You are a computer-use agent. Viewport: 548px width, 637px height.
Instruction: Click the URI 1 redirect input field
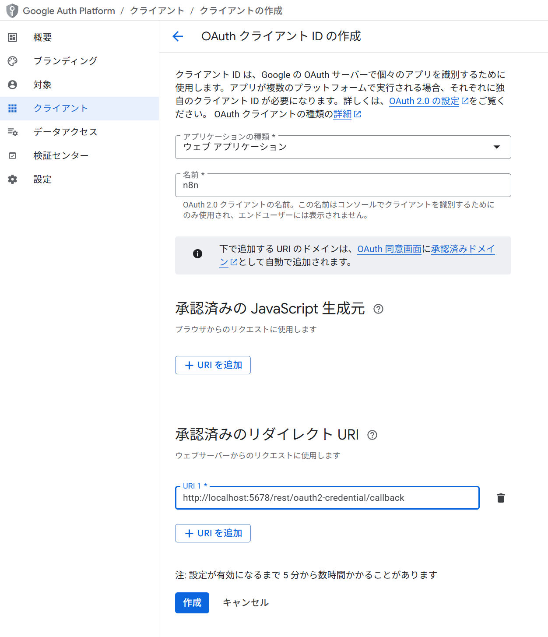pos(327,498)
